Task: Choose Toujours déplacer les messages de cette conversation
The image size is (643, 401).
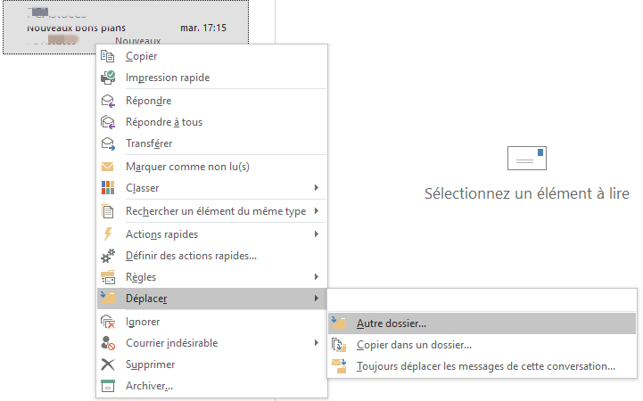Action: [x=485, y=366]
